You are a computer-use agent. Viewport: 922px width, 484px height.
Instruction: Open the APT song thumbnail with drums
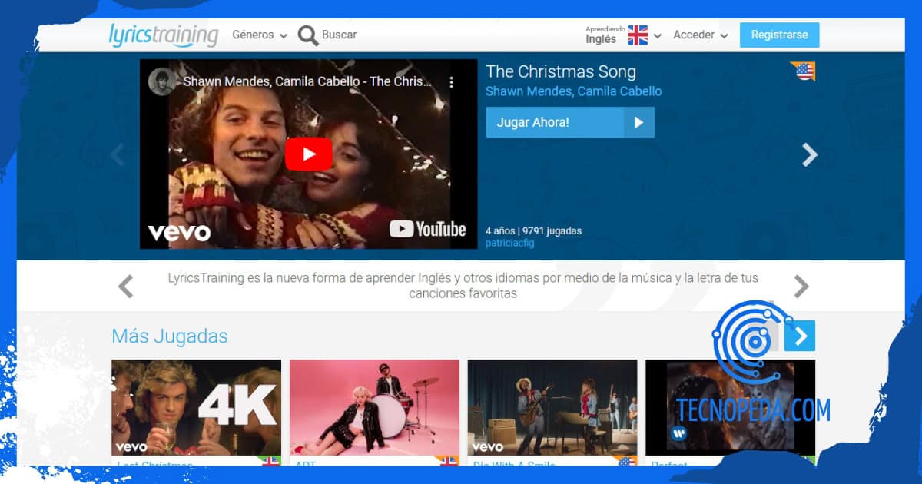(x=374, y=407)
